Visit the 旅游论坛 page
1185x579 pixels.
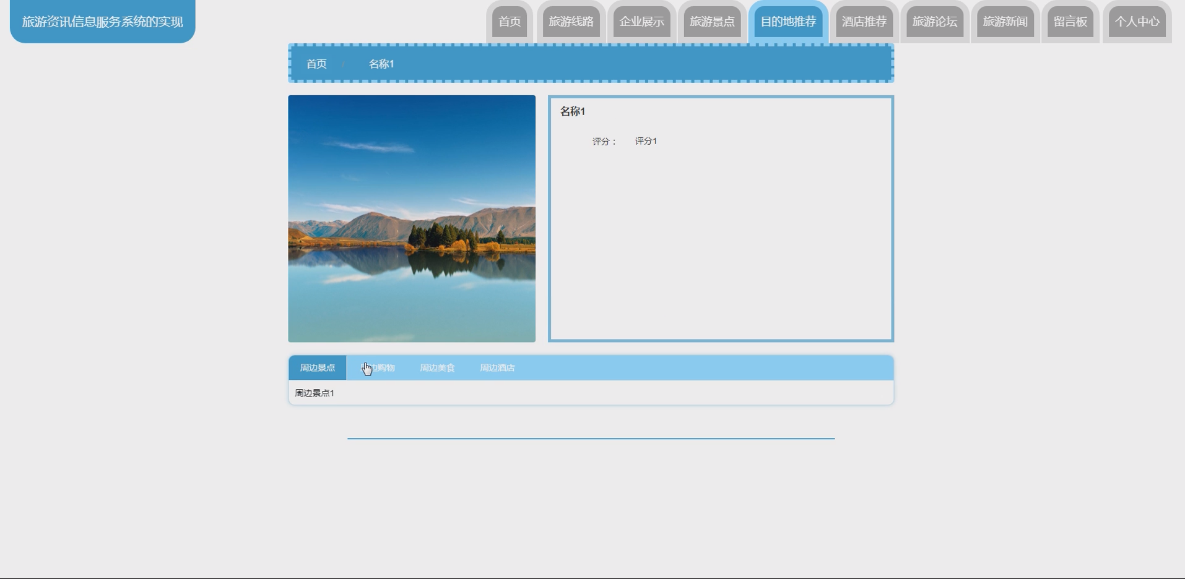pyautogui.click(x=934, y=22)
